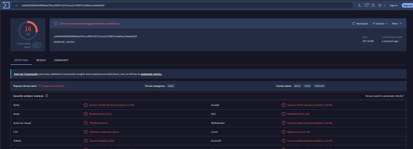413x149 pixels.
Task: Click the alert icon in the Emsisoft row
Action: point(283,141)
